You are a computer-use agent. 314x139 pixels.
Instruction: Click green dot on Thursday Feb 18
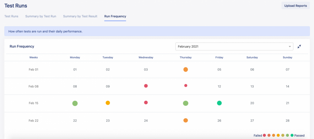click(186, 103)
